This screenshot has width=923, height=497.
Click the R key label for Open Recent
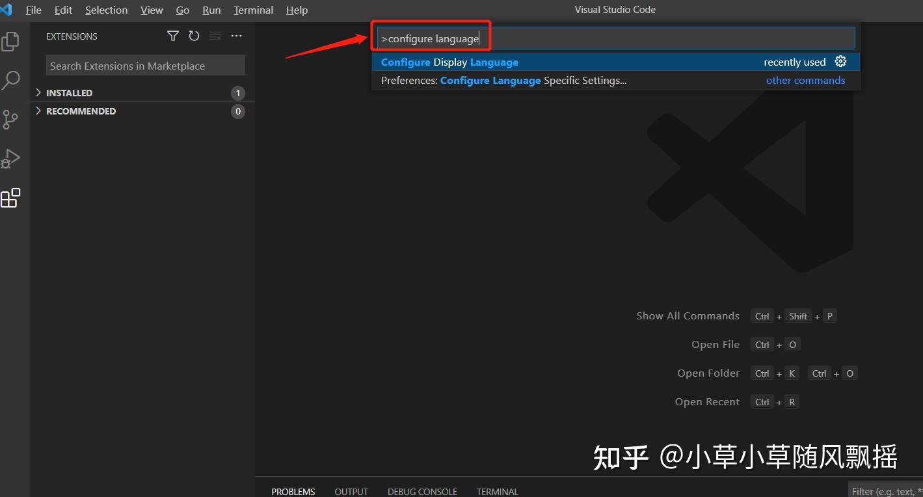(792, 402)
